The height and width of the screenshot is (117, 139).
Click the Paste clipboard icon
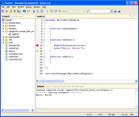pos(42,11)
